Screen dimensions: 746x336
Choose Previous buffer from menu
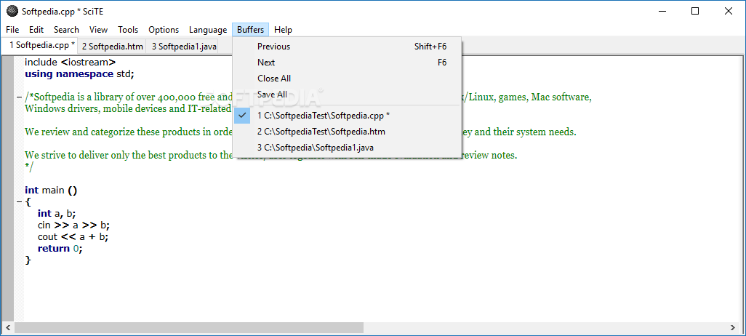coord(347,46)
